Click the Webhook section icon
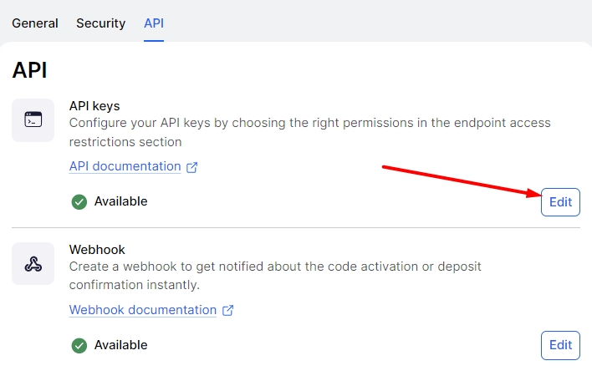The width and height of the screenshot is (592, 381). click(33, 264)
